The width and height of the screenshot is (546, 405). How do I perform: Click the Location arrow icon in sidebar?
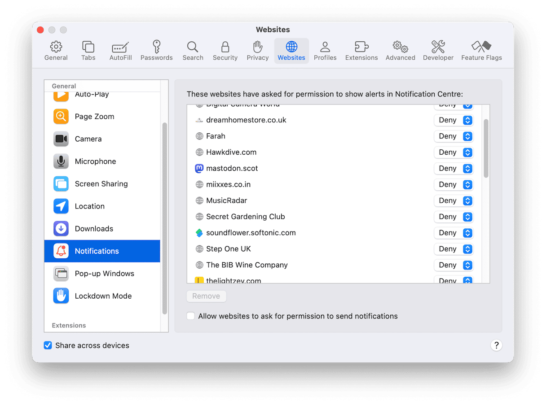(x=61, y=206)
